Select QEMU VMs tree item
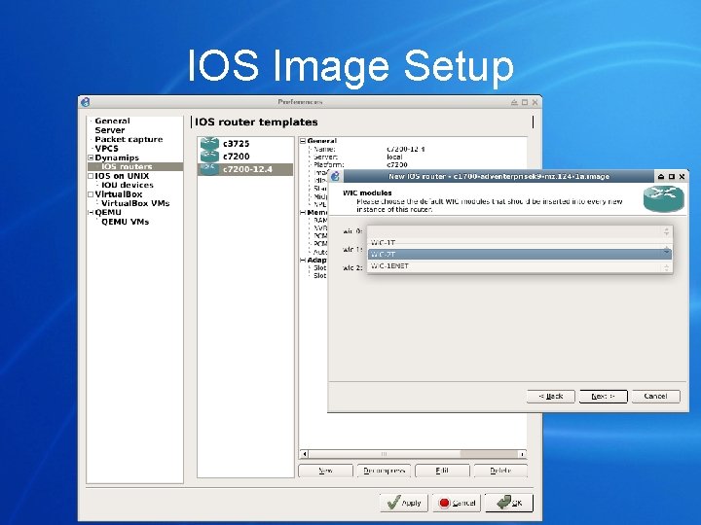The height and width of the screenshot is (525, 701). click(x=126, y=222)
